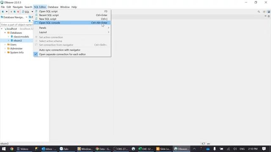
Task: Open the New connection dropdown arrow
Action: click(x=7, y=12)
